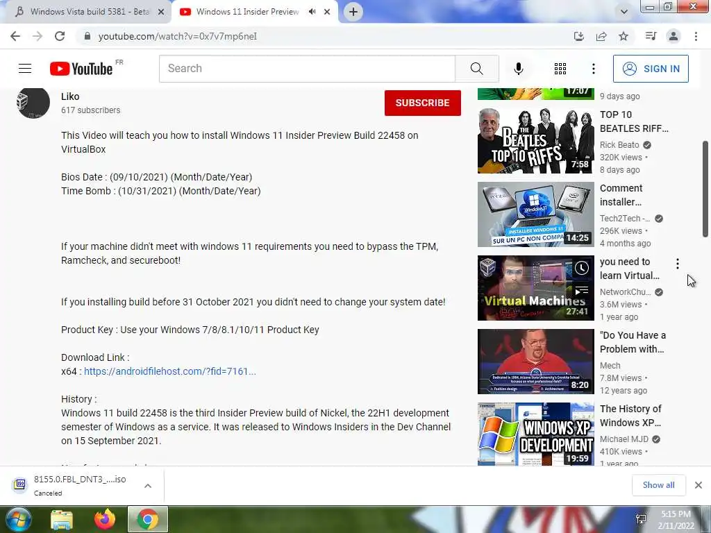The height and width of the screenshot is (533, 711).
Task: Open 'TOP 10 BEATLES RIFF...' video title
Action: (634, 121)
